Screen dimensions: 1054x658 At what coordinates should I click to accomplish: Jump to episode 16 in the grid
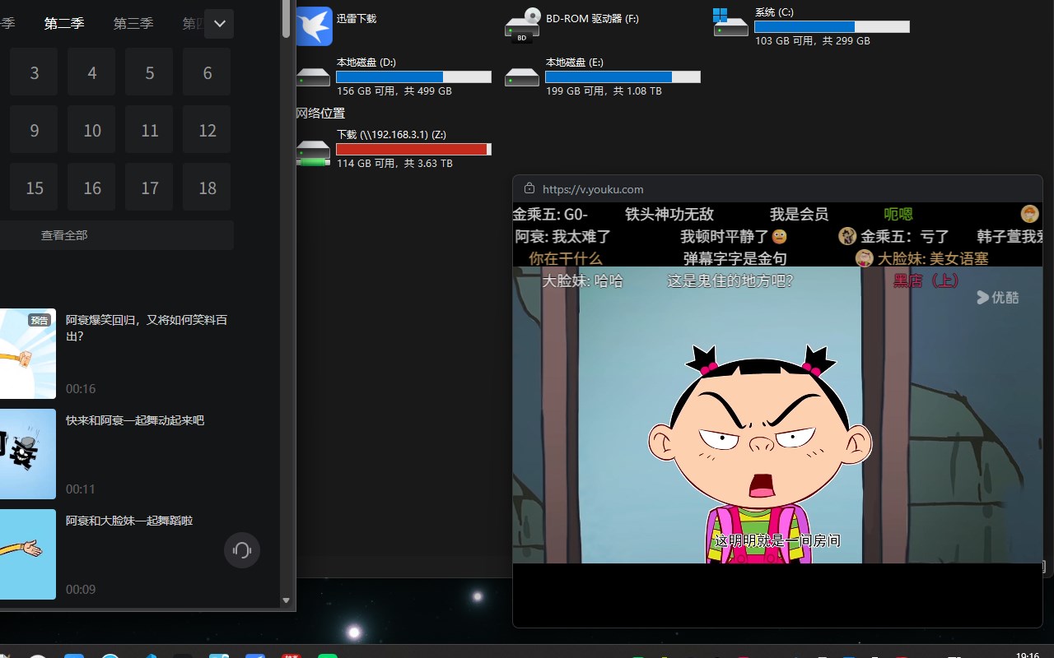(91, 188)
